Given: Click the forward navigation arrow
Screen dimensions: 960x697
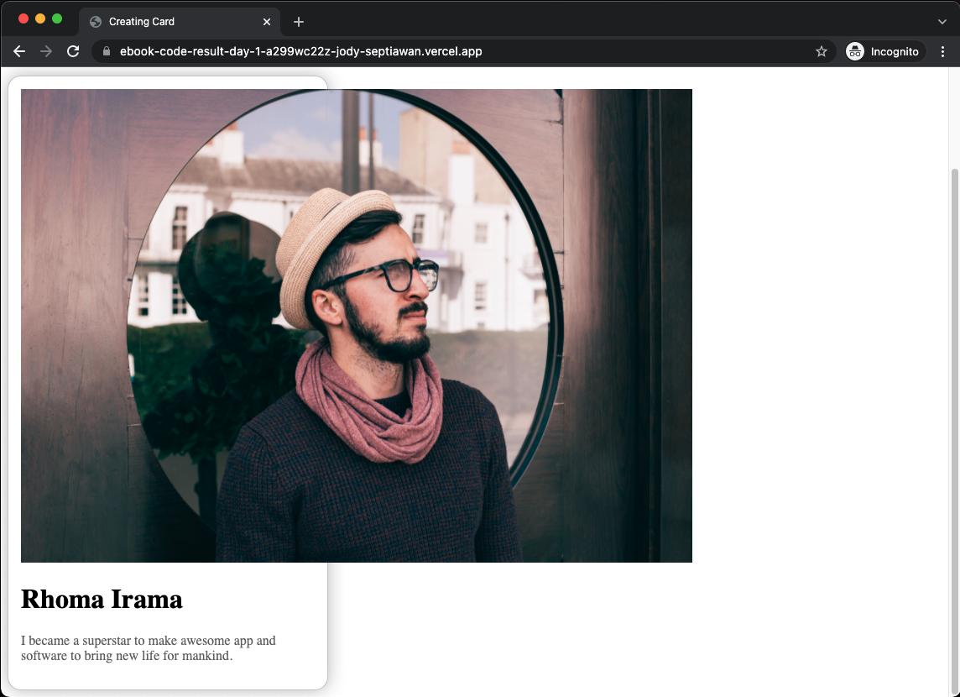Looking at the screenshot, I should [x=46, y=51].
